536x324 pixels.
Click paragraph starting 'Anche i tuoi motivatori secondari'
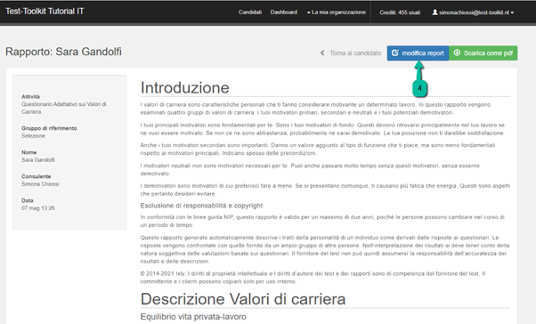click(x=318, y=149)
